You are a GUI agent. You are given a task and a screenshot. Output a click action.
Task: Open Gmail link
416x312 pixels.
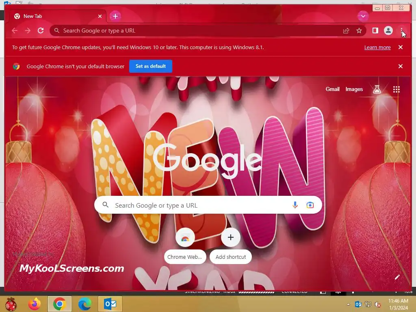point(332,89)
